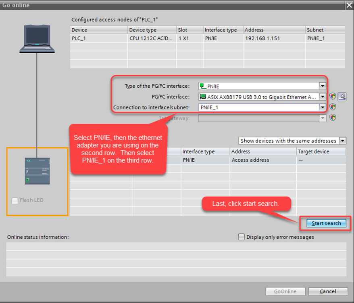Click the GoOnline button
354x303 pixels.
coord(285,291)
